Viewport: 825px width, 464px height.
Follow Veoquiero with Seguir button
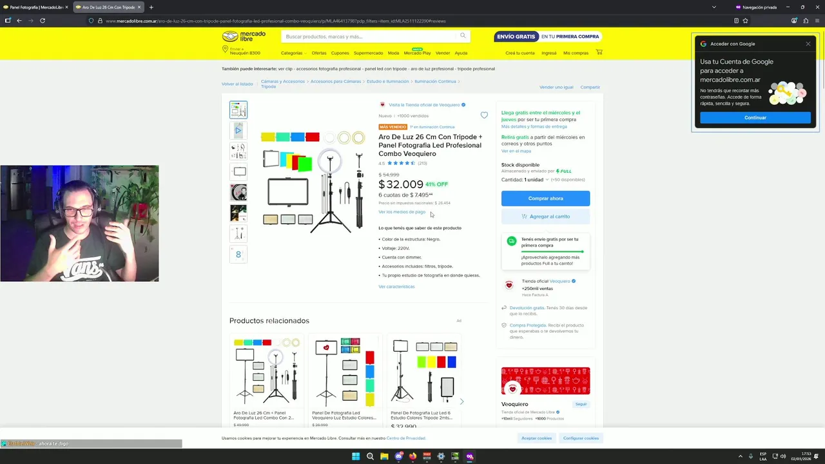click(x=581, y=404)
